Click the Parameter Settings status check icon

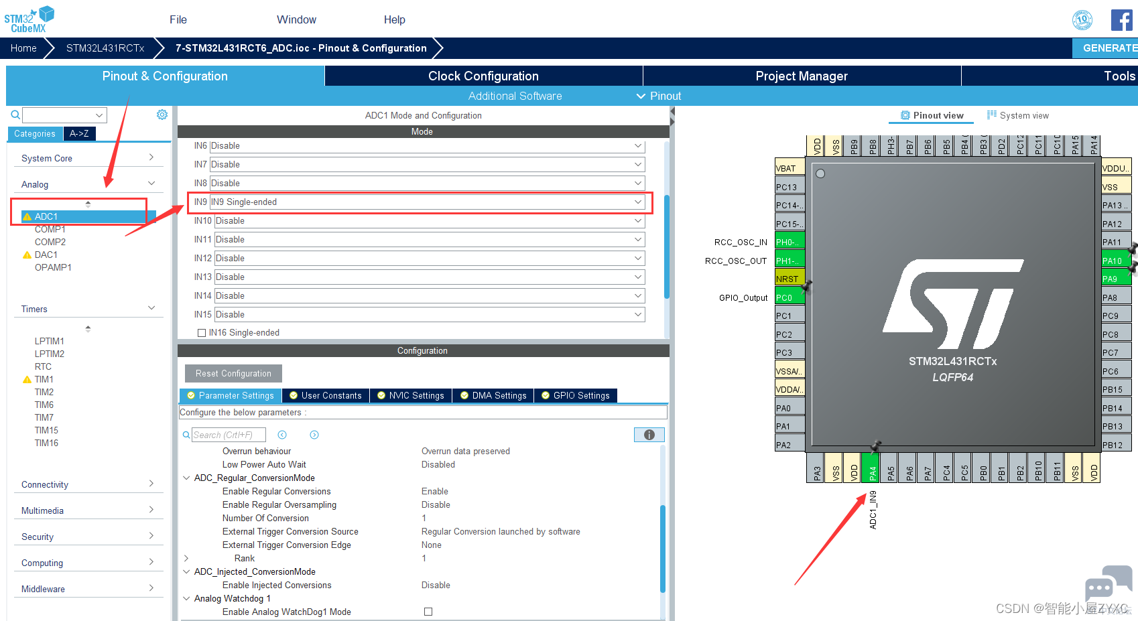(x=191, y=395)
